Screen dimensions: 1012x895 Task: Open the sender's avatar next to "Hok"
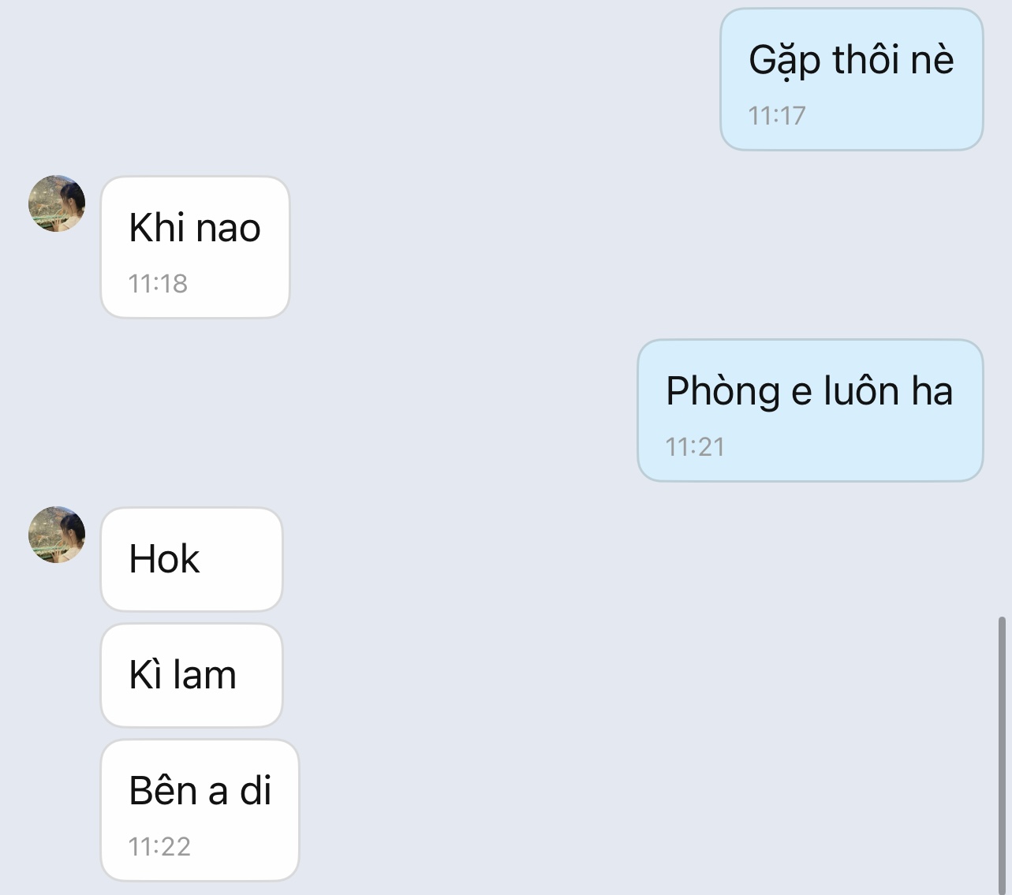click(x=57, y=535)
